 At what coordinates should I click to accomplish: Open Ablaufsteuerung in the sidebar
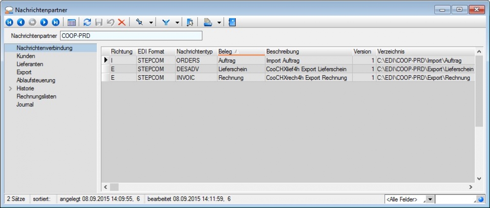[x=36, y=81]
